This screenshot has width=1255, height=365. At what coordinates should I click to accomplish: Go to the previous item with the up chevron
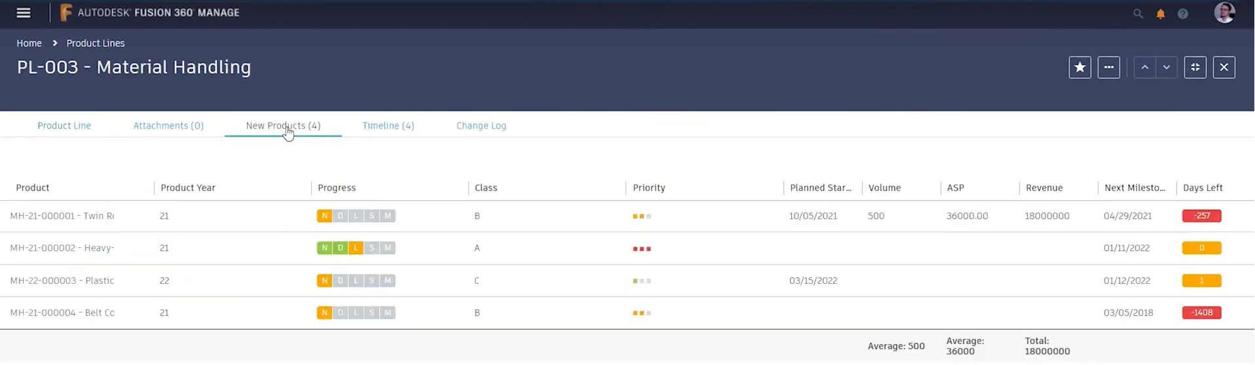point(1144,67)
